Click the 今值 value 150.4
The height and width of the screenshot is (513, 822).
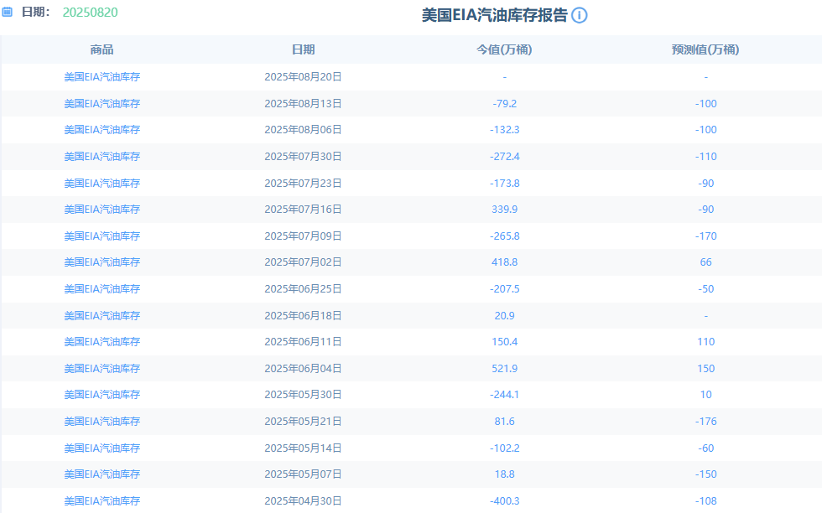tap(505, 342)
